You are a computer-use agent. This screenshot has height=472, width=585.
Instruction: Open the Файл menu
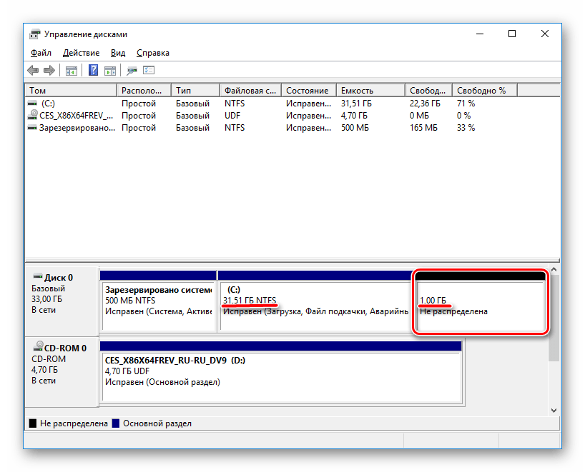coord(41,52)
